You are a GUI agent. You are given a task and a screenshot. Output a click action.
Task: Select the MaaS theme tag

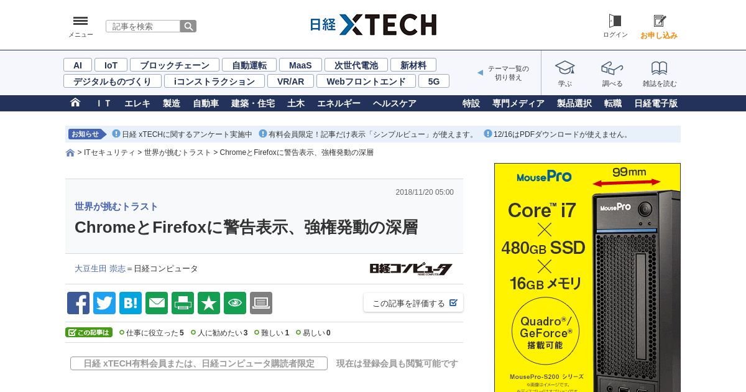[300, 65]
